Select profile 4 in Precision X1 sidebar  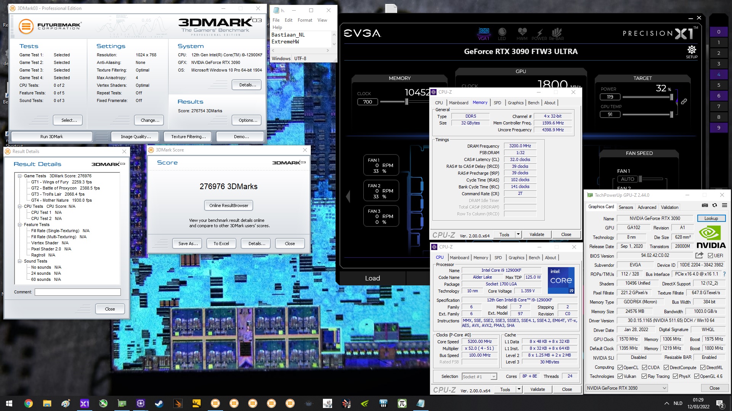(x=719, y=74)
